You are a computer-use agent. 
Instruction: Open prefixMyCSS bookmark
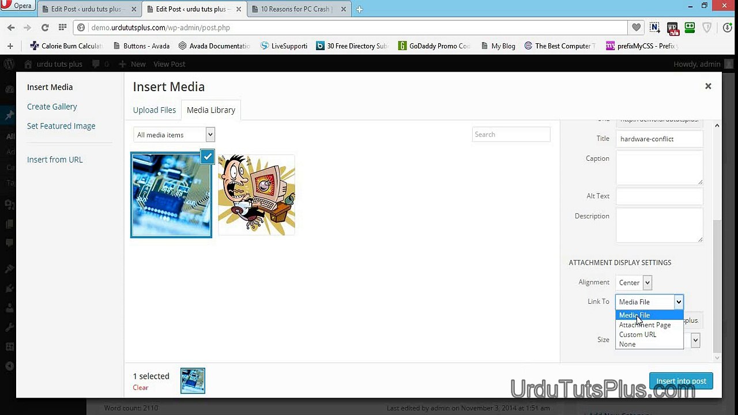(x=642, y=46)
